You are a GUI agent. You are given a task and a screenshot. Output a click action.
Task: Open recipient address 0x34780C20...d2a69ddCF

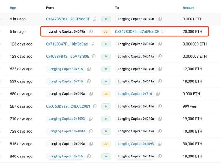[x=137, y=31]
